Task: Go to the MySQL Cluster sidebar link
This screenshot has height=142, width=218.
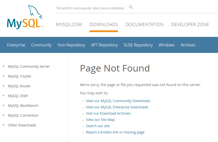Action: point(20,76)
